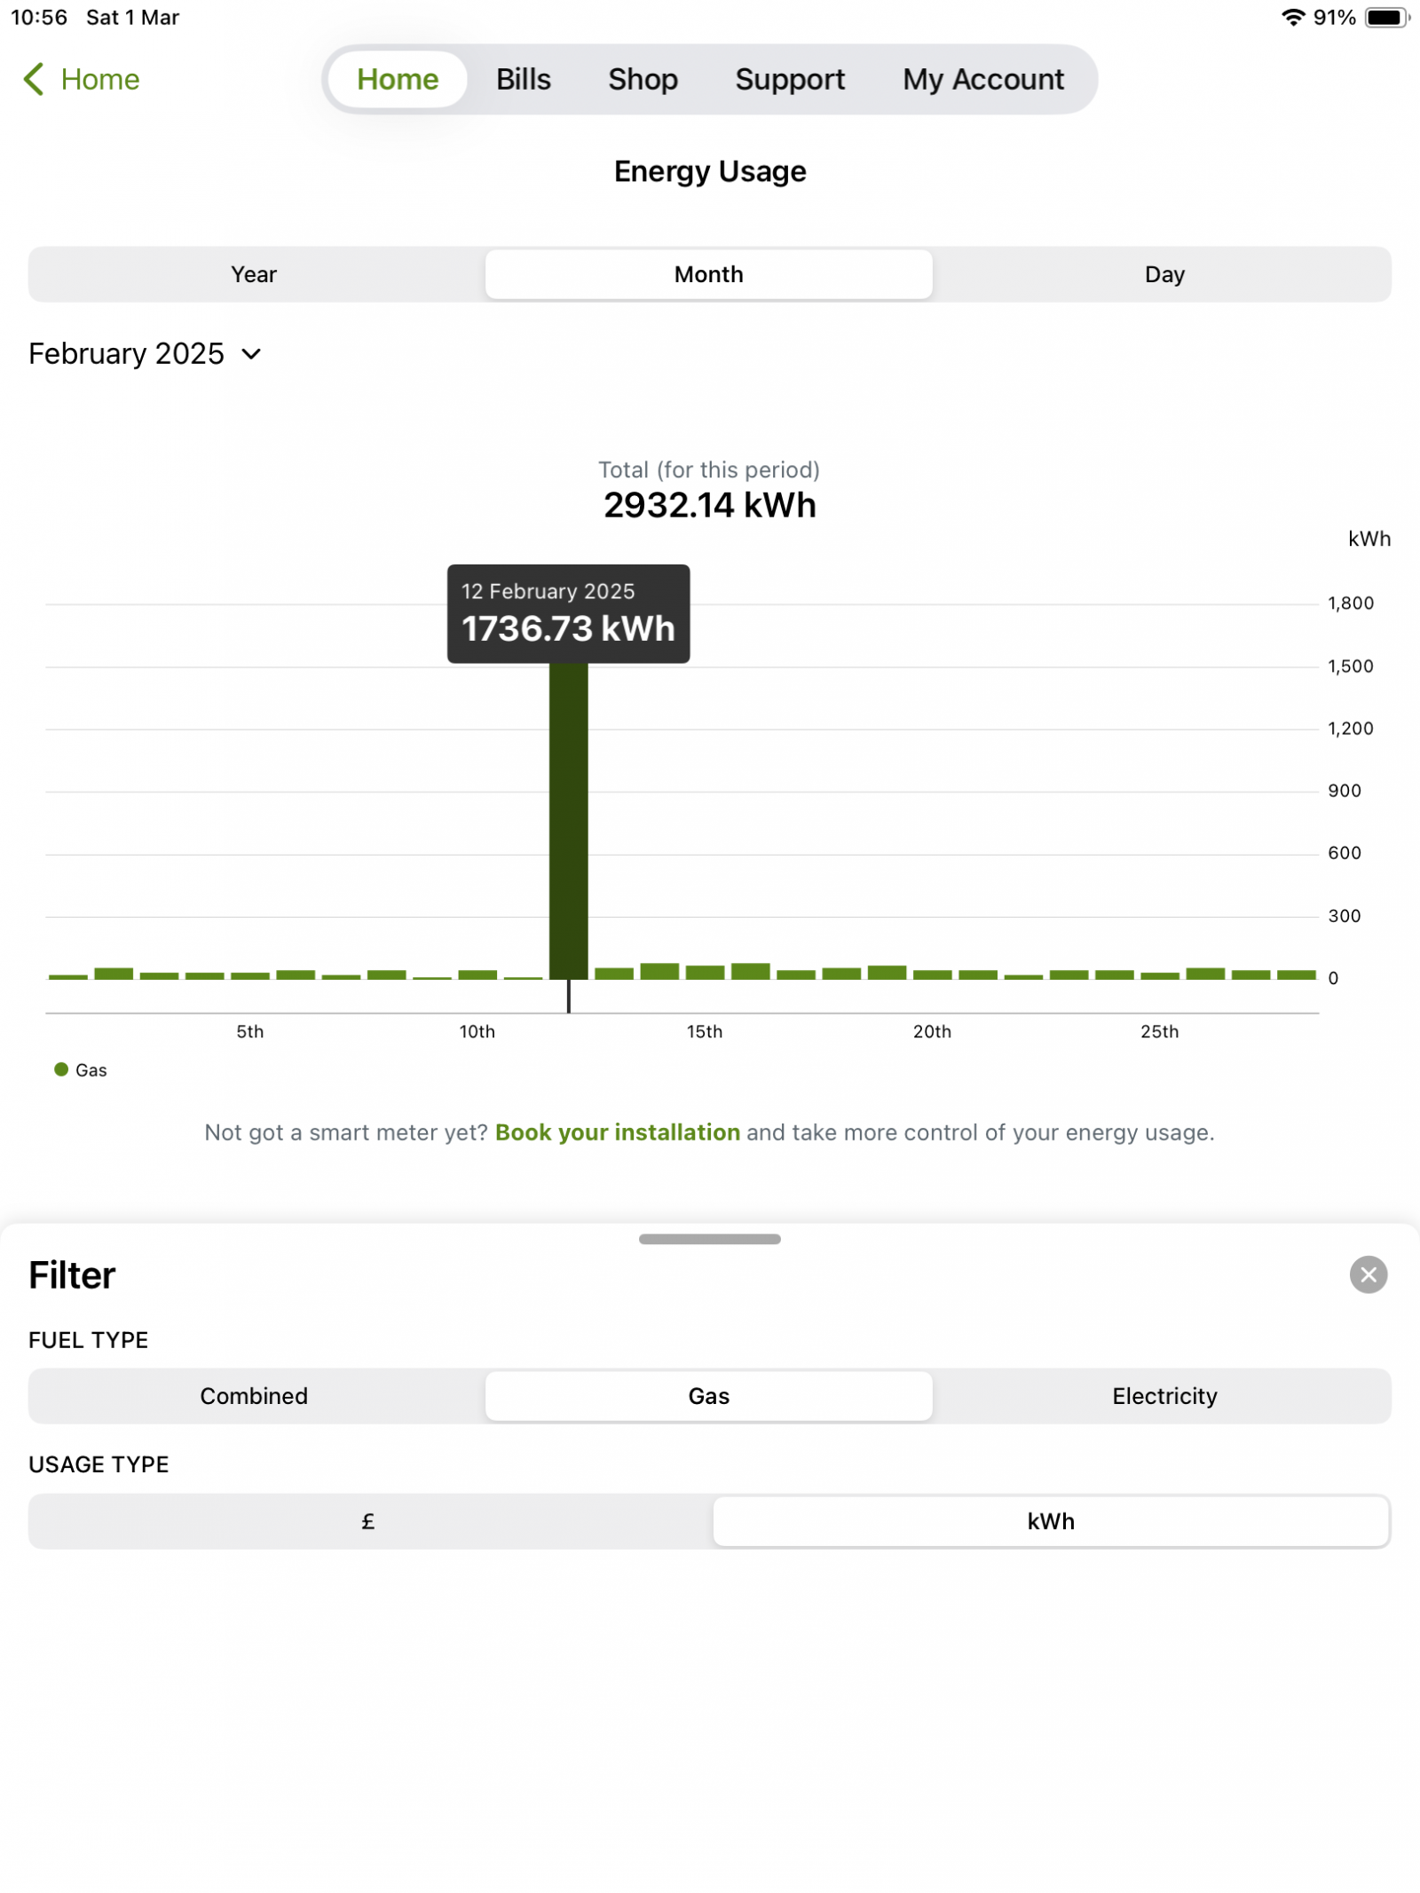Open the My Account tab

(983, 79)
